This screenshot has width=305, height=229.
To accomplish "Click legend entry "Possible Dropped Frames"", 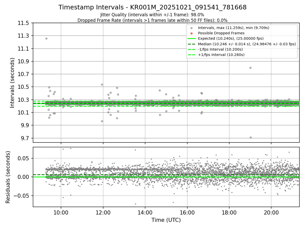I will click(221, 33).
